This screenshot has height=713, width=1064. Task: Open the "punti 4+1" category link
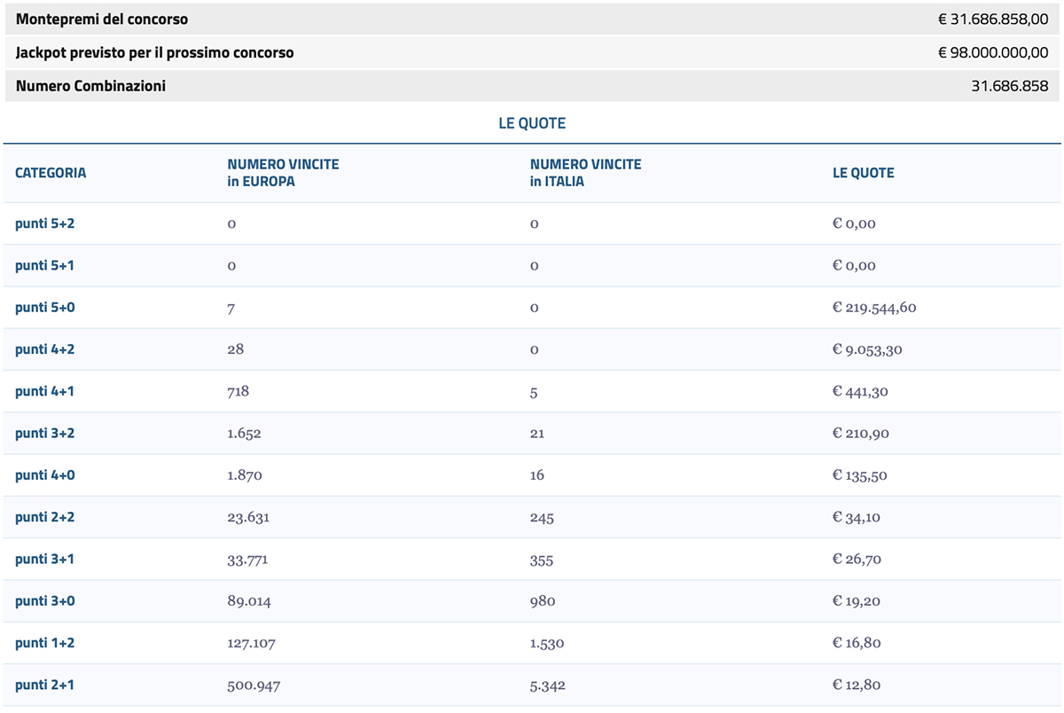coord(44,391)
